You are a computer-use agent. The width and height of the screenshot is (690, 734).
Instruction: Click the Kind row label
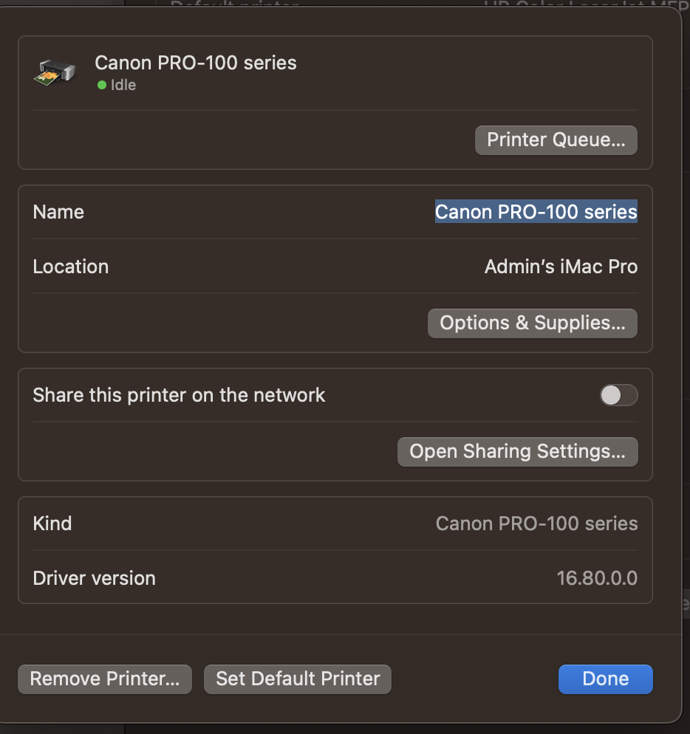point(52,524)
